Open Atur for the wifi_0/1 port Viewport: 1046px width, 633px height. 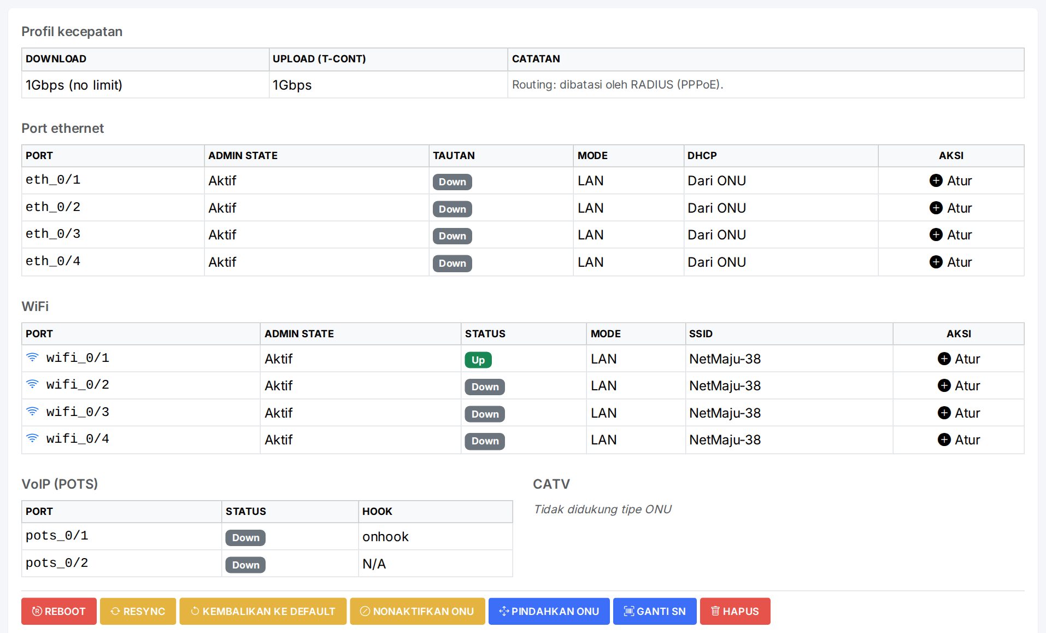[x=959, y=359]
